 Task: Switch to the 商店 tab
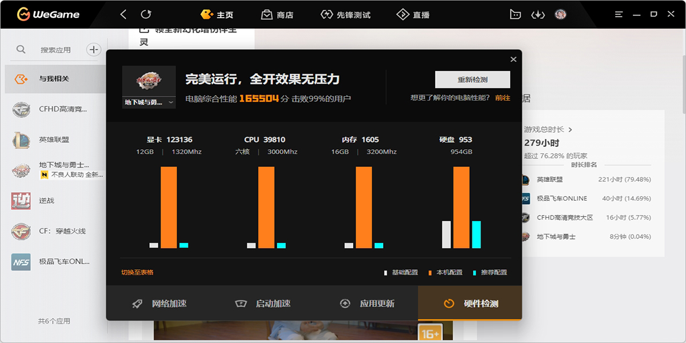click(x=277, y=14)
